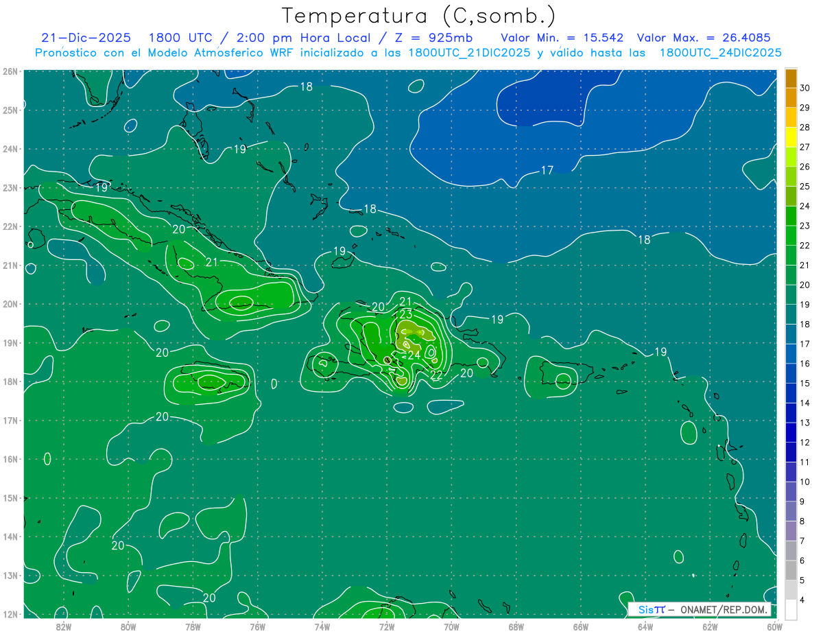
Task: Click the "76W" longitude axis label
Action: pyautogui.click(x=257, y=626)
